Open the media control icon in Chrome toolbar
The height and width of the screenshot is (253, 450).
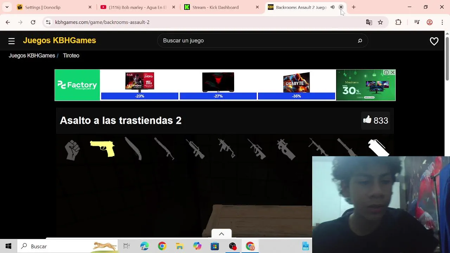[x=417, y=22]
